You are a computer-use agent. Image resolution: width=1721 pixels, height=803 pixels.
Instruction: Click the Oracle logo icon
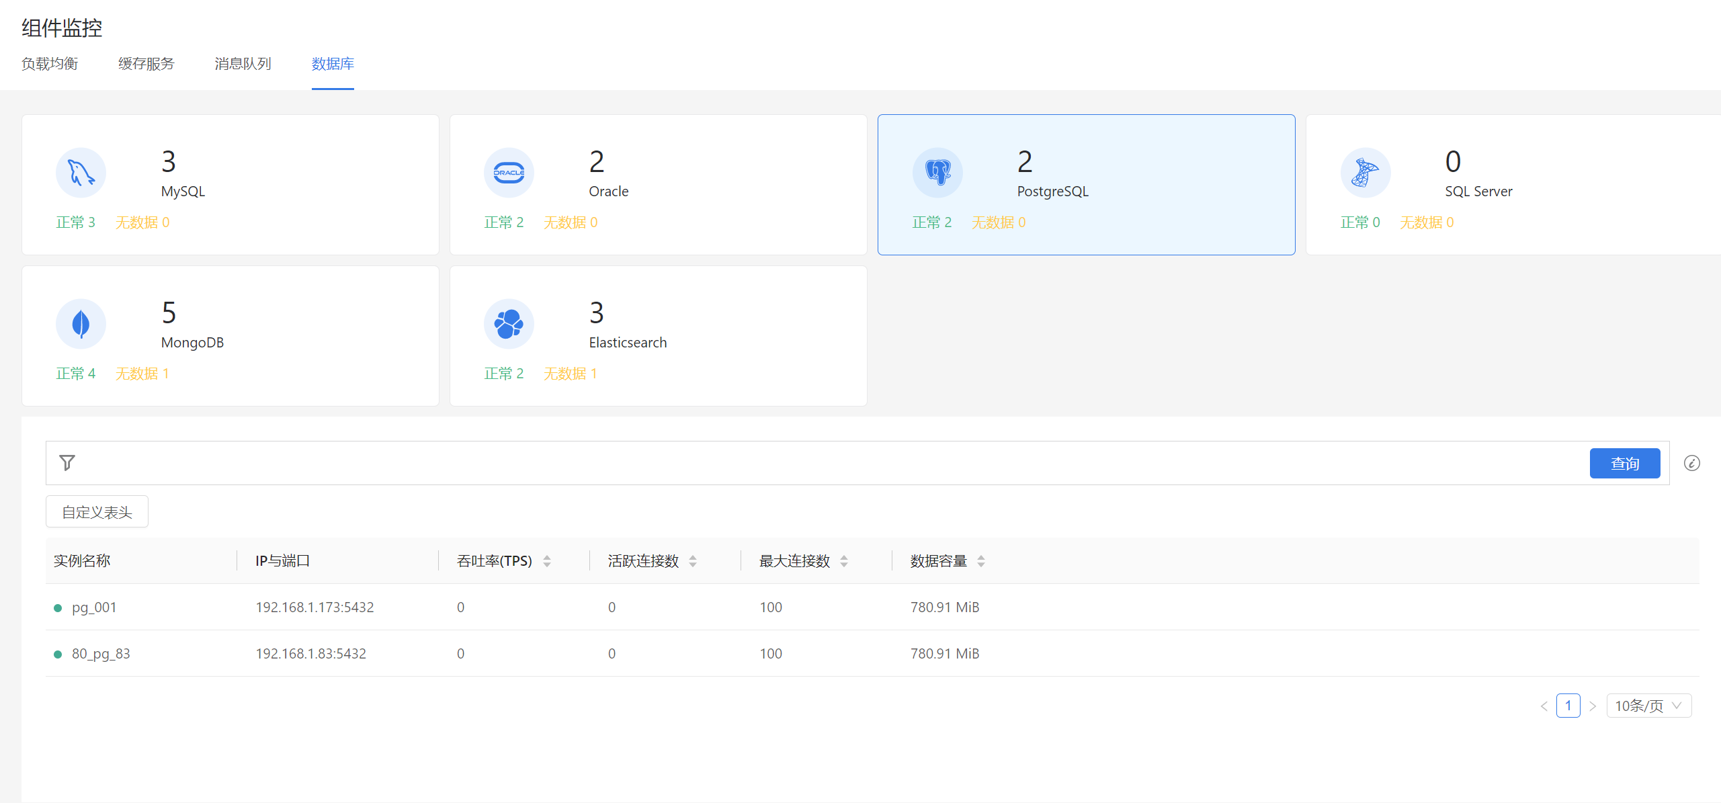[509, 173]
